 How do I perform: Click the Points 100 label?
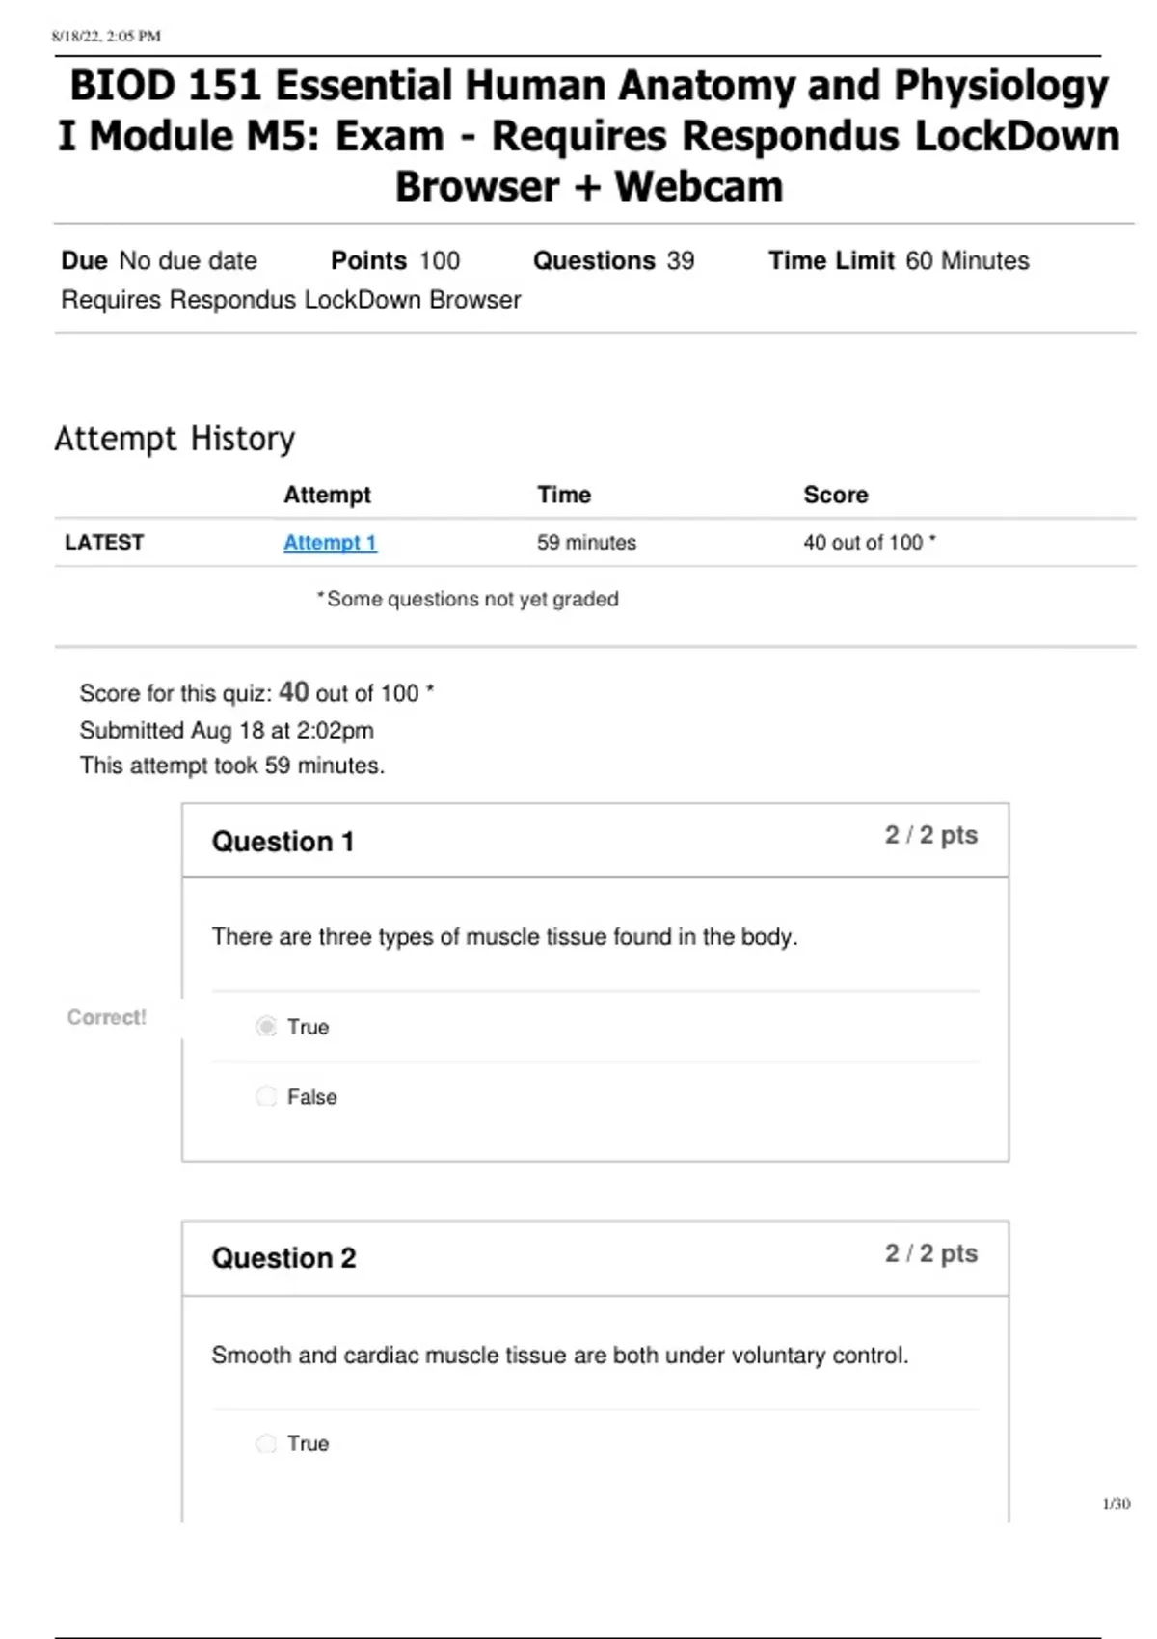[395, 261]
